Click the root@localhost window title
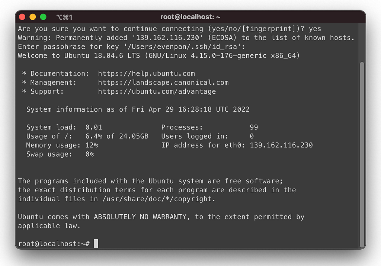The image size is (381, 266). tap(190, 17)
